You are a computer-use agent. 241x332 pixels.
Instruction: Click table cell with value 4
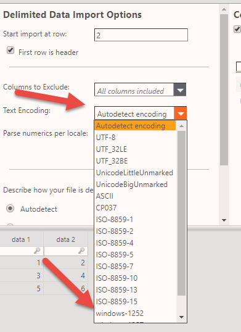tap(66, 275)
